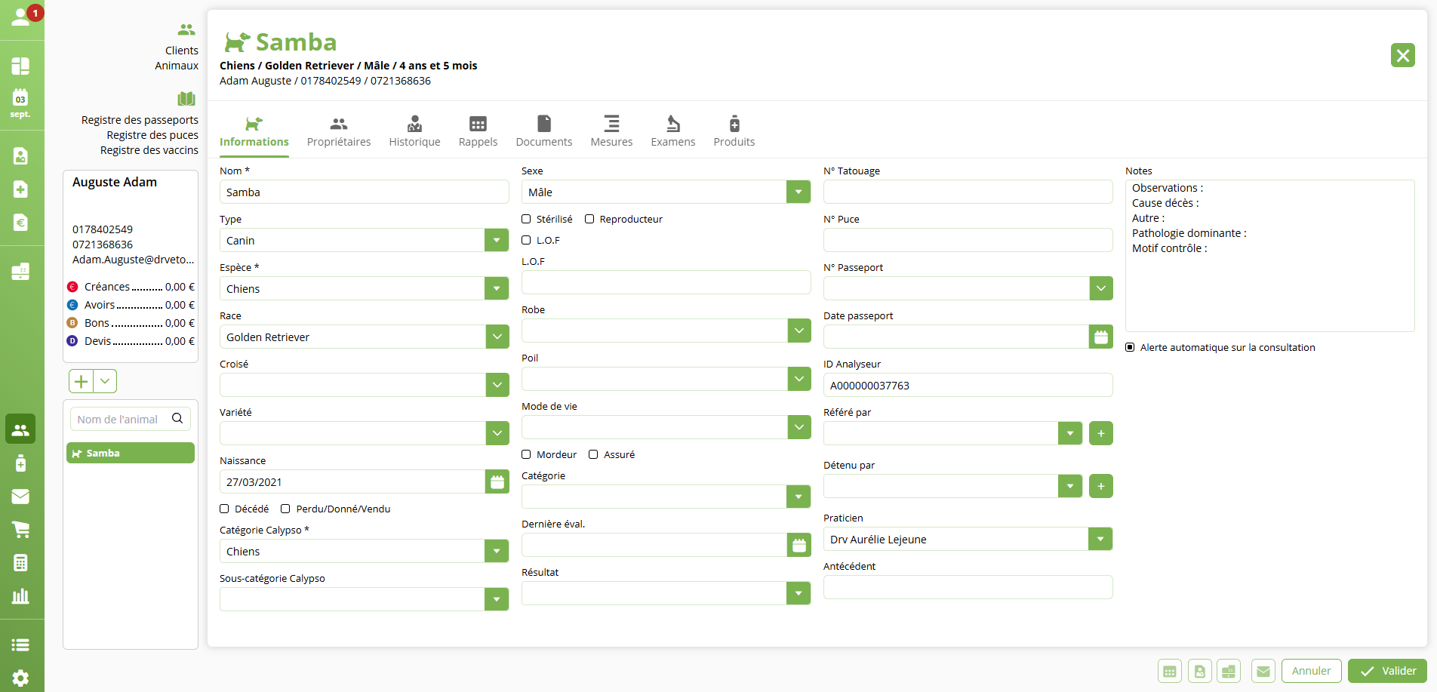The width and height of the screenshot is (1437, 692).
Task: Open the settings gear in the sidebar
Action: 20,678
